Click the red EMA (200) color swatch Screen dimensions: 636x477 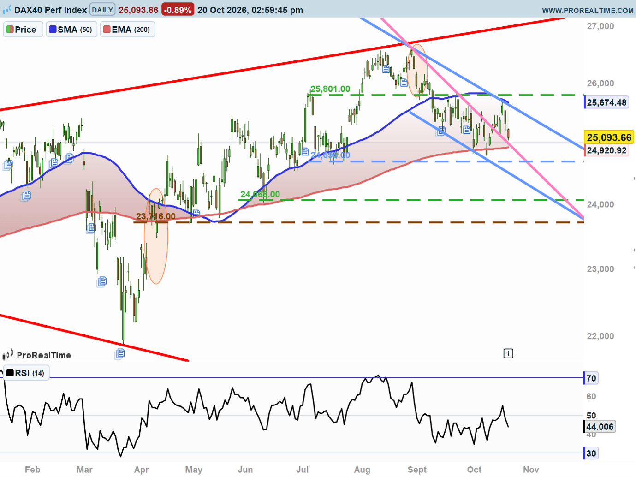(x=107, y=30)
